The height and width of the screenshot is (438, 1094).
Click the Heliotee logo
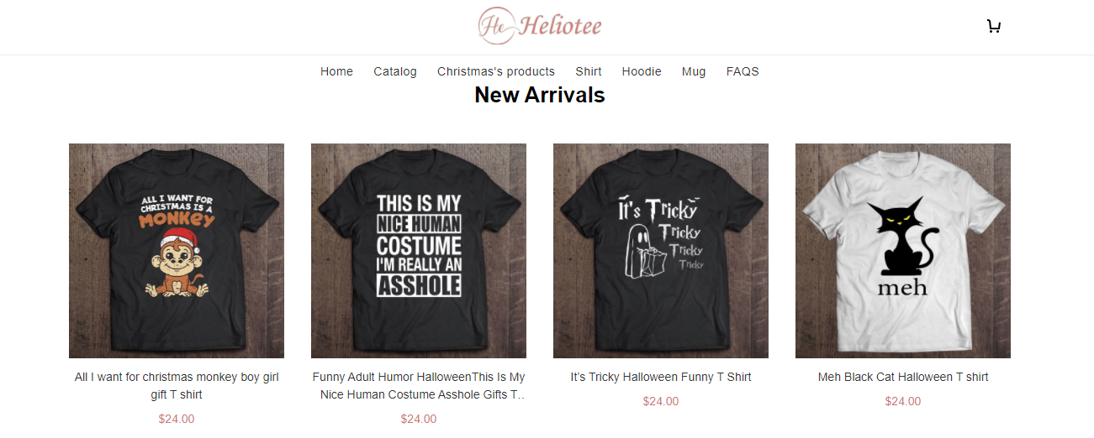point(540,25)
